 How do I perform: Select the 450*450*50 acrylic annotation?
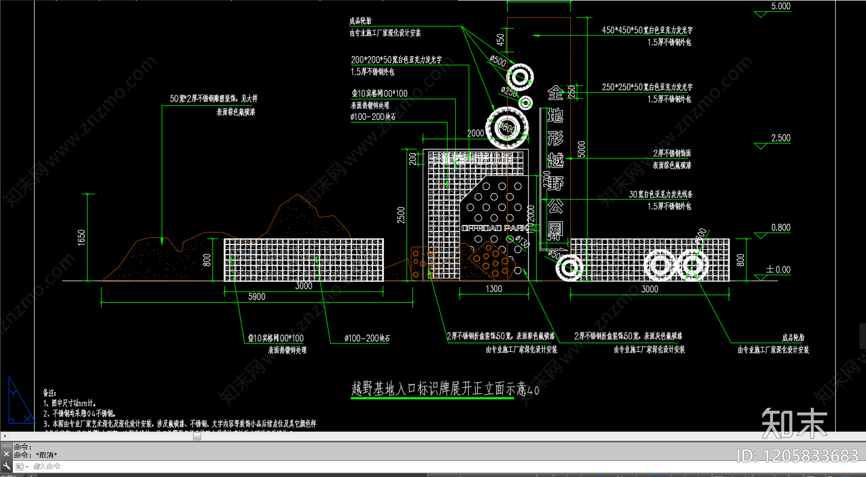coord(647,30)
